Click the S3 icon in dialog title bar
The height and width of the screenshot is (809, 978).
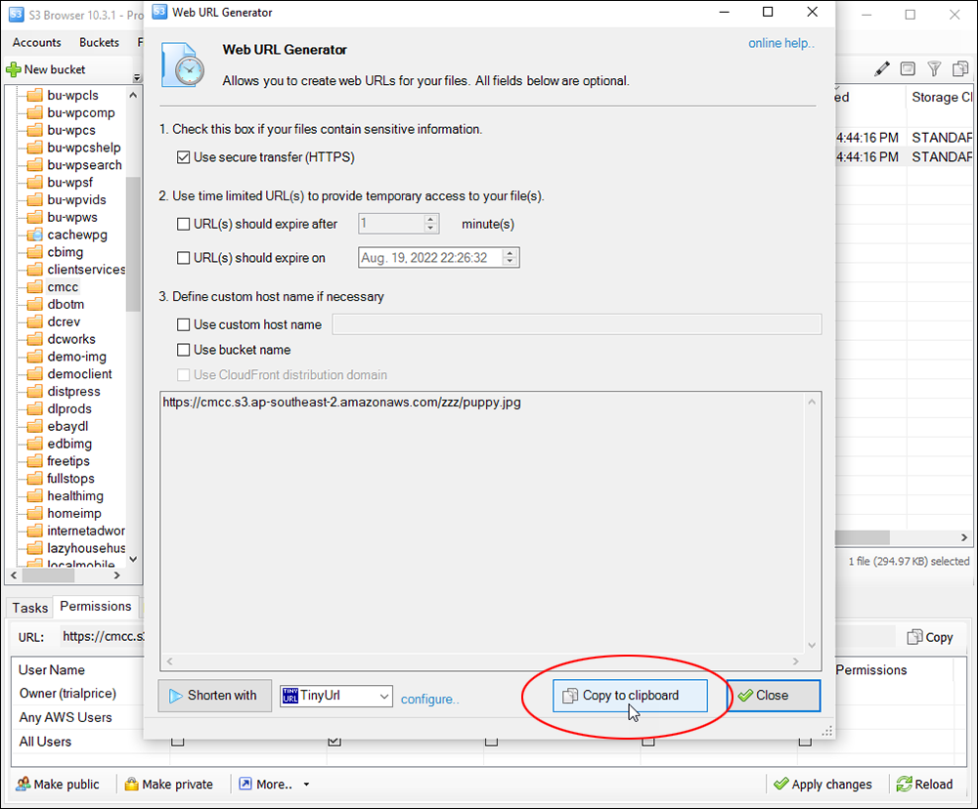[159, 12]
